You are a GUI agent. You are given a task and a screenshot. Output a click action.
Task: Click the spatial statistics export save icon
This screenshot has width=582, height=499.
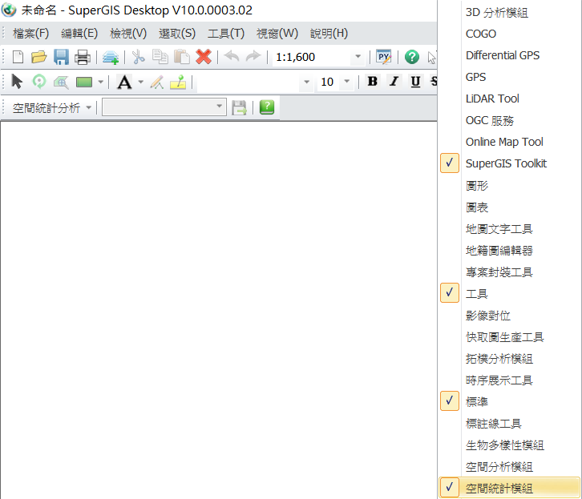point(239,107)
